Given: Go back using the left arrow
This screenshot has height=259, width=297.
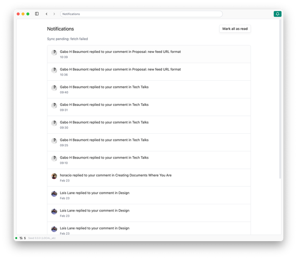Looking at the screenshot, I should click(x=46, y=14).
